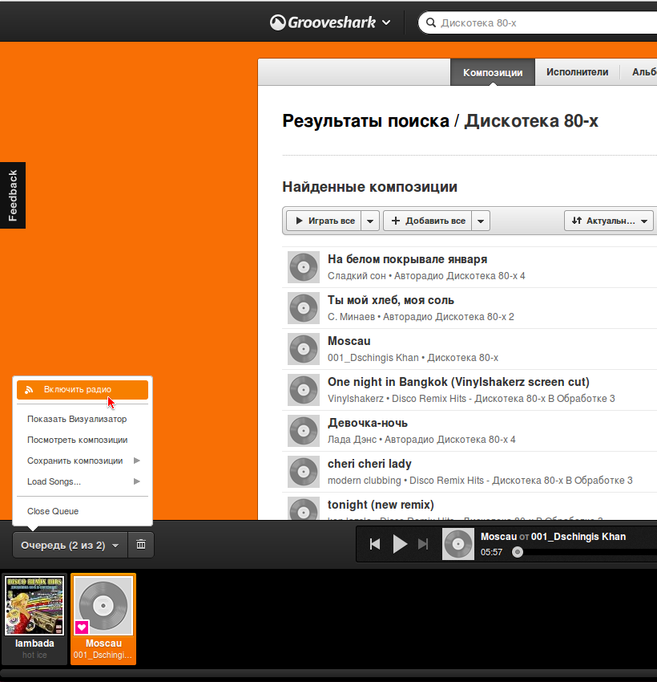Clear queue with the trash icon
The width and height of the screenshot is (657, 682).
[141, 545]
